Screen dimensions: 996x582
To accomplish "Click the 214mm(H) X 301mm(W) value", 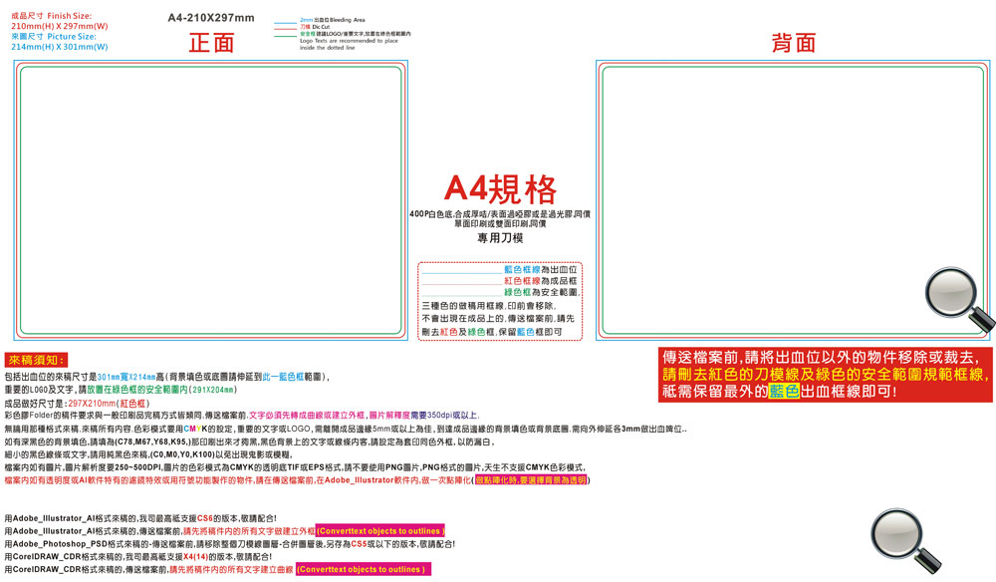I will pos(60,47).
